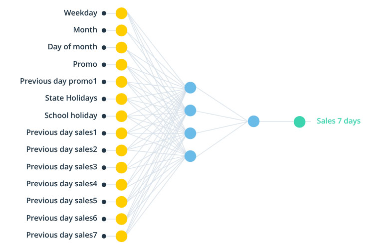384x249 pixels.
Task: Click the green output node
Action: coord(299,122)
